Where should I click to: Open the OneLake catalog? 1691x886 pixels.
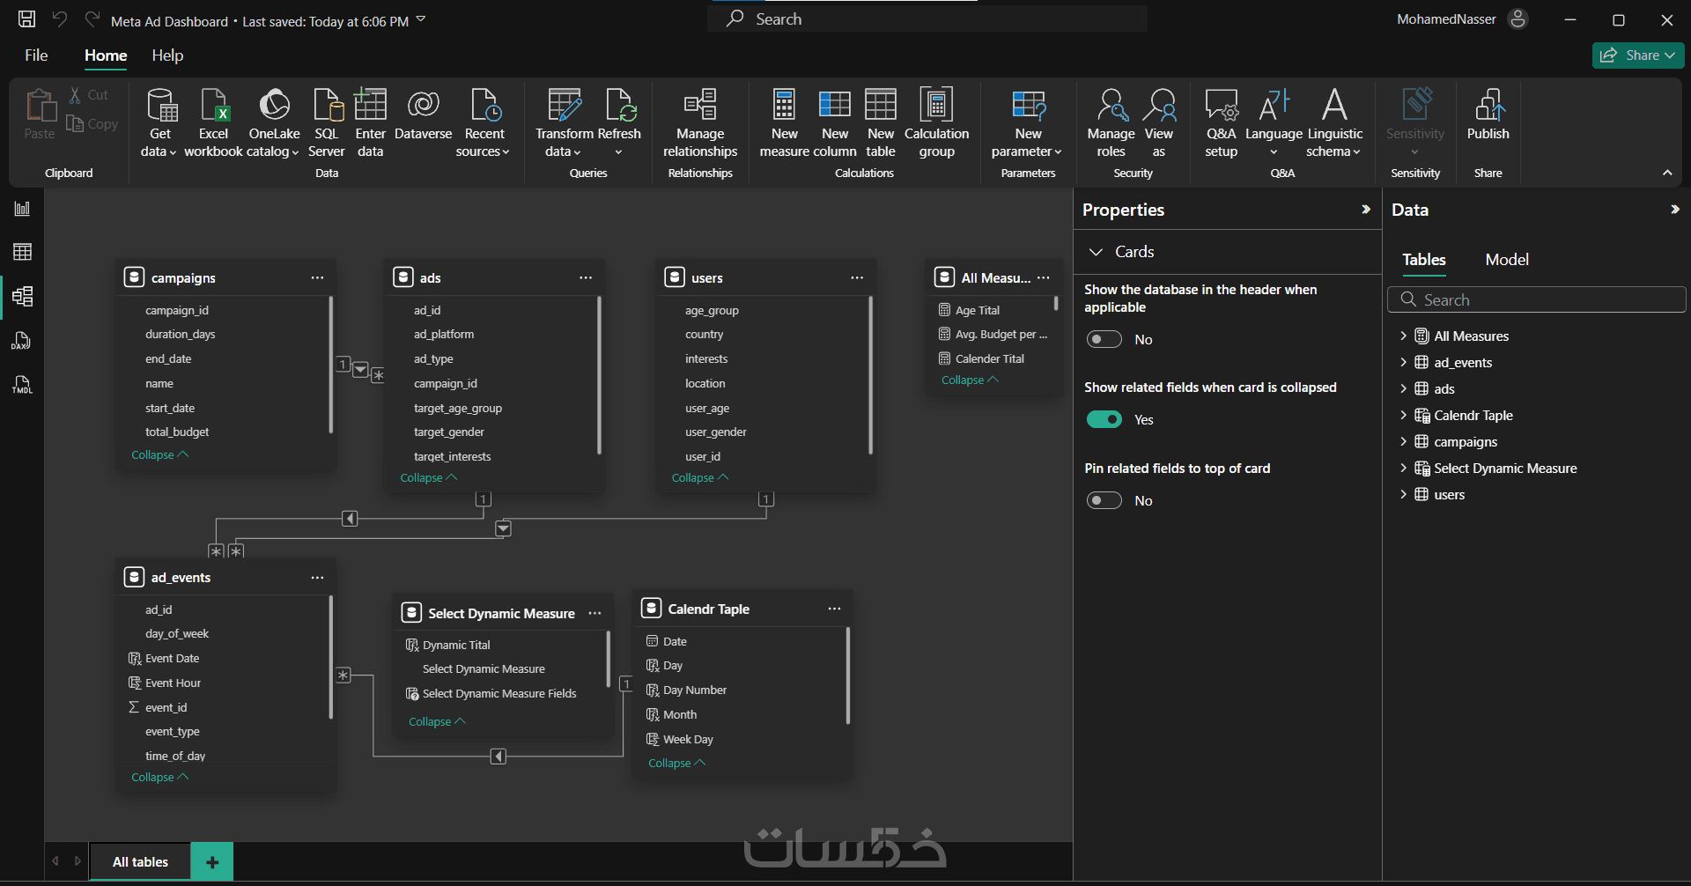(x=274, y=122)
